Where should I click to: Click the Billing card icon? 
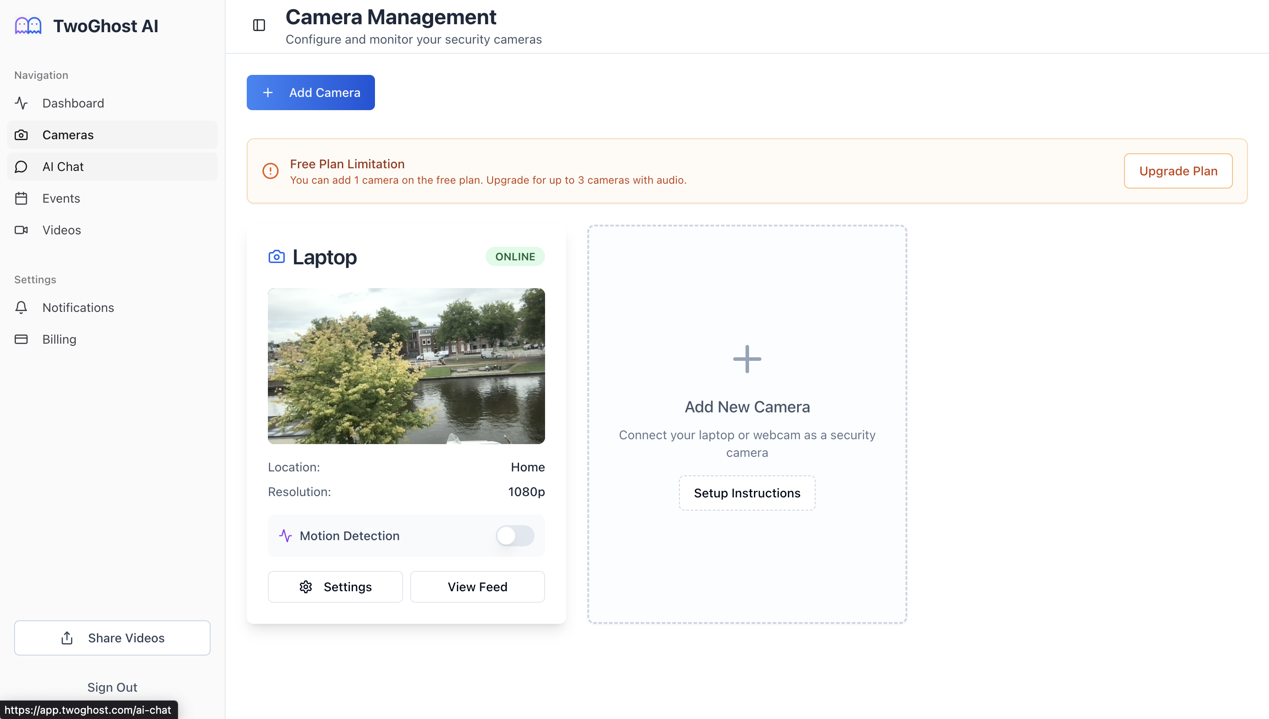[21, 339]
